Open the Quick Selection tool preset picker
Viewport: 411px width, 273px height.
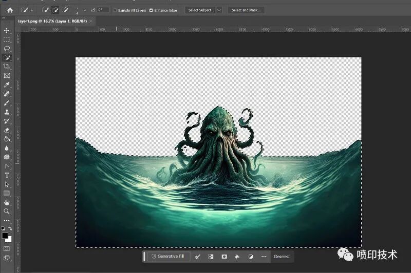[x=27, y=10]
